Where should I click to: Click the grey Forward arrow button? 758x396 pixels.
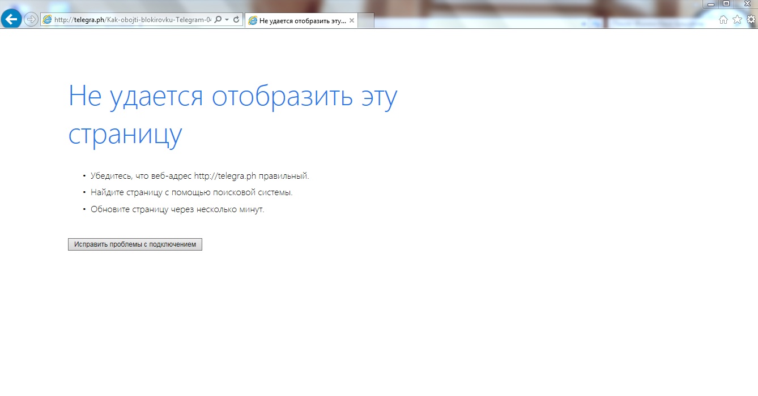click(31, 19)
